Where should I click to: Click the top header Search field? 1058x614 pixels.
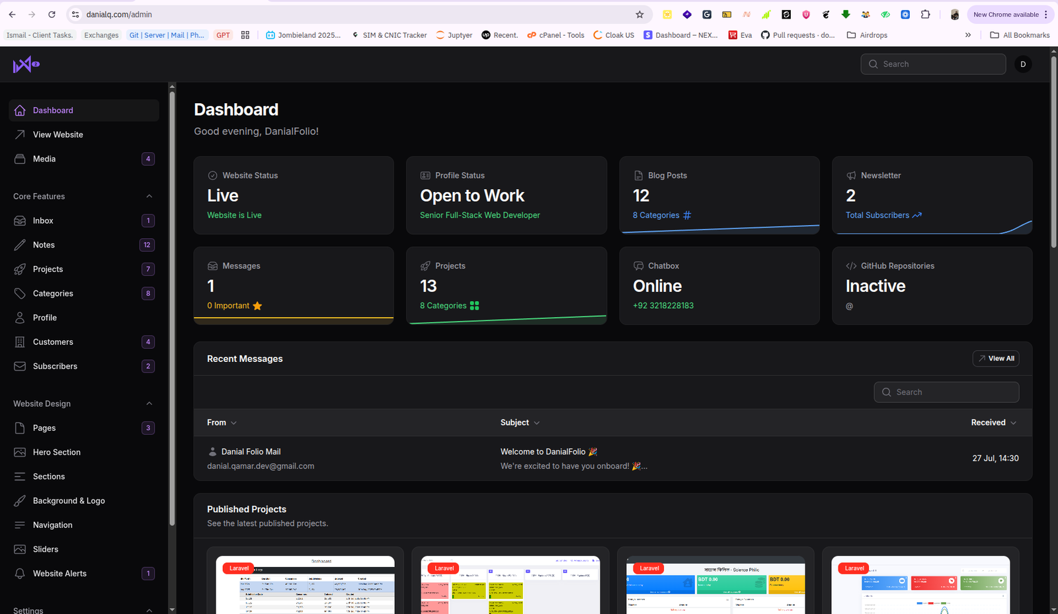tap(933, 64)
